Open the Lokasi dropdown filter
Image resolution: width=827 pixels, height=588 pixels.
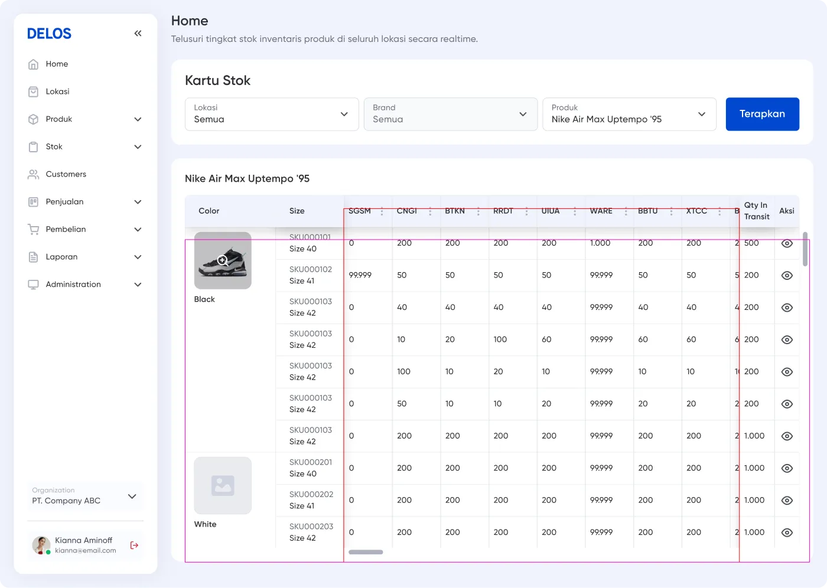coord(272,114)
